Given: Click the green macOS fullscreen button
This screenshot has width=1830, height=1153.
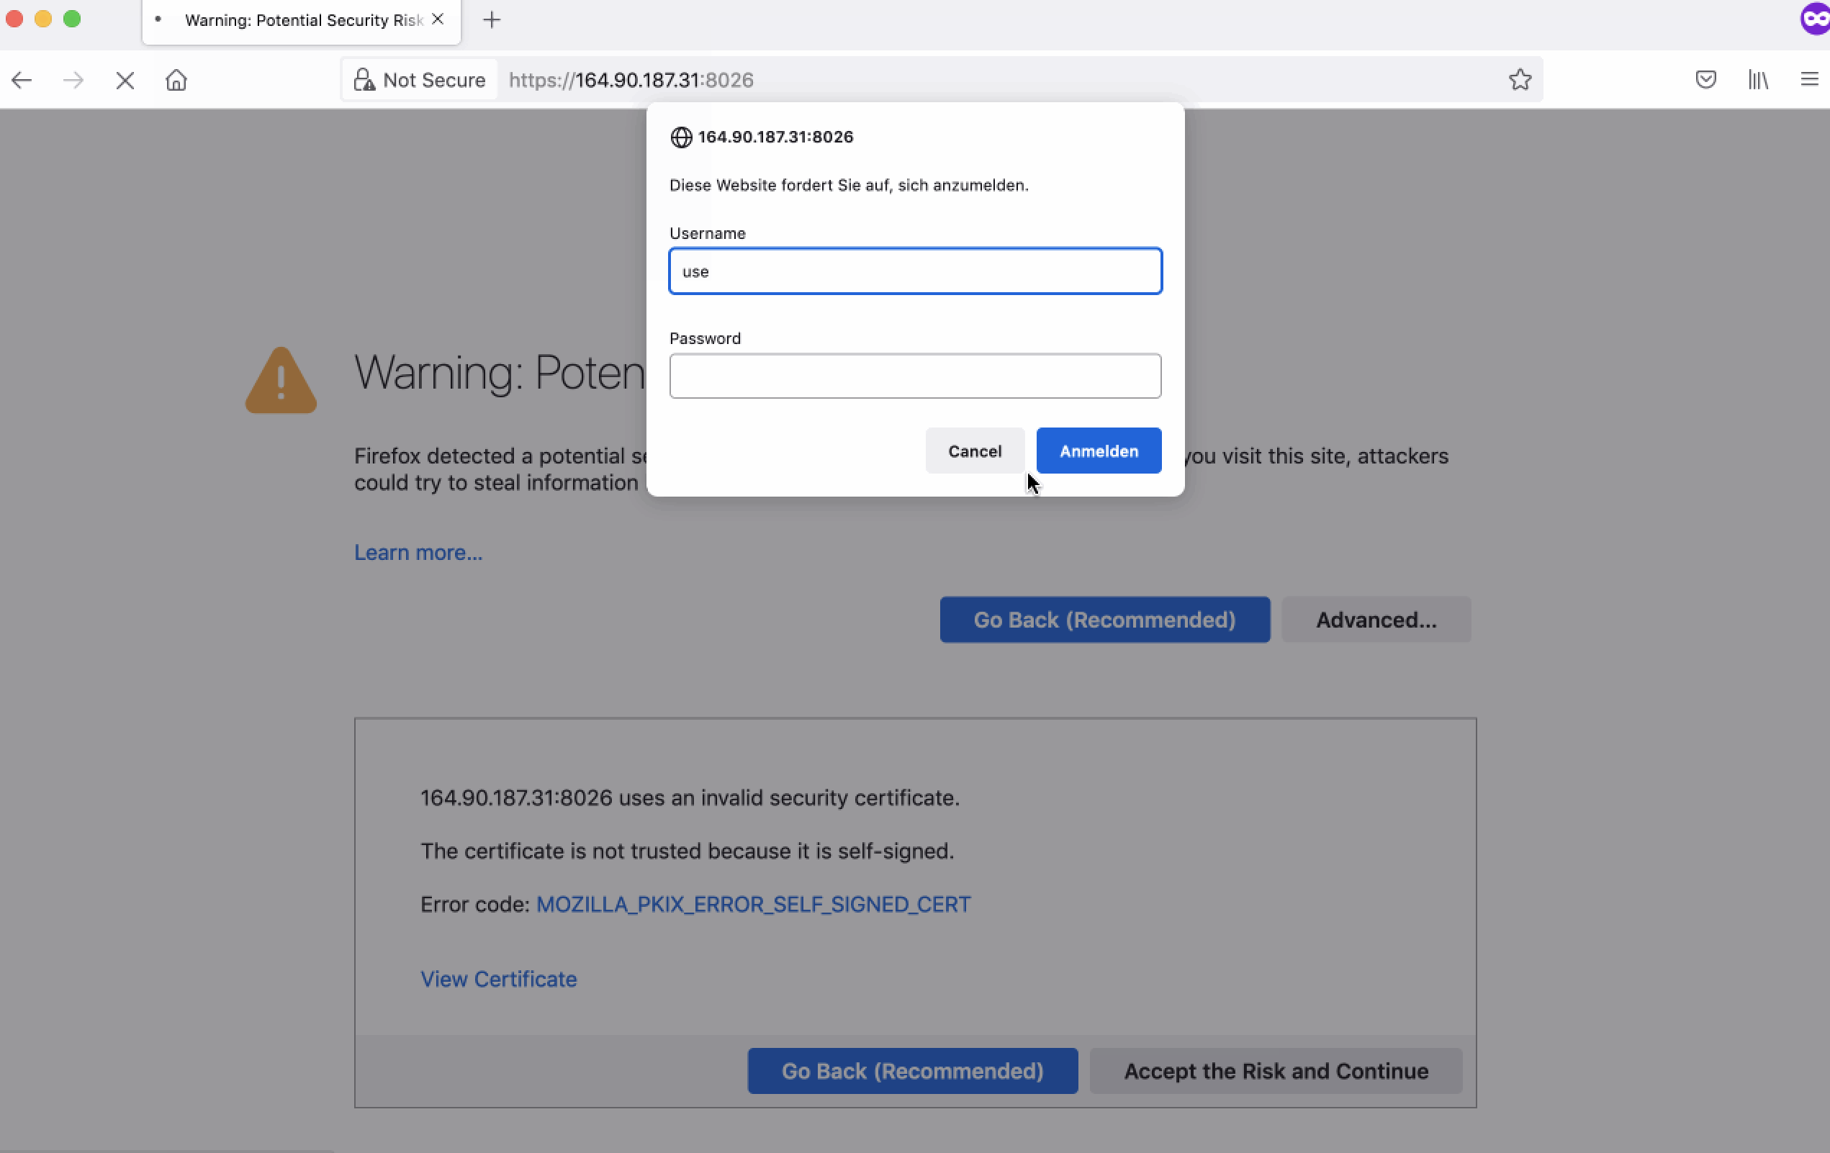Looking at the screenshot, I should [72, 19].
